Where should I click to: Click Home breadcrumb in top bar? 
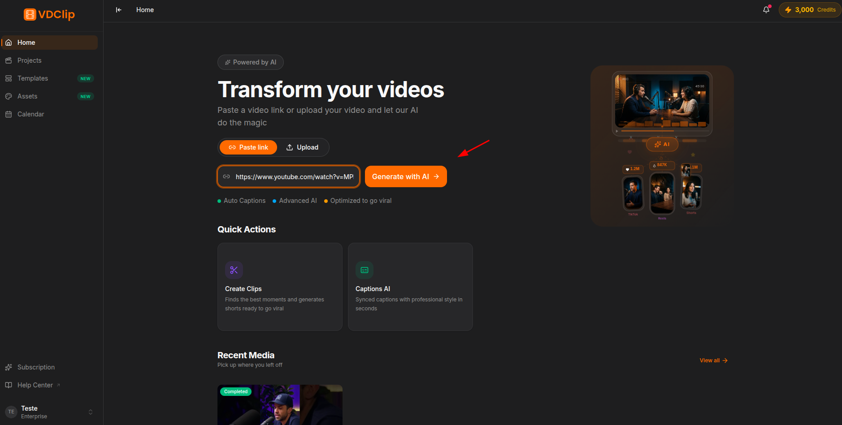click(145, 10)
